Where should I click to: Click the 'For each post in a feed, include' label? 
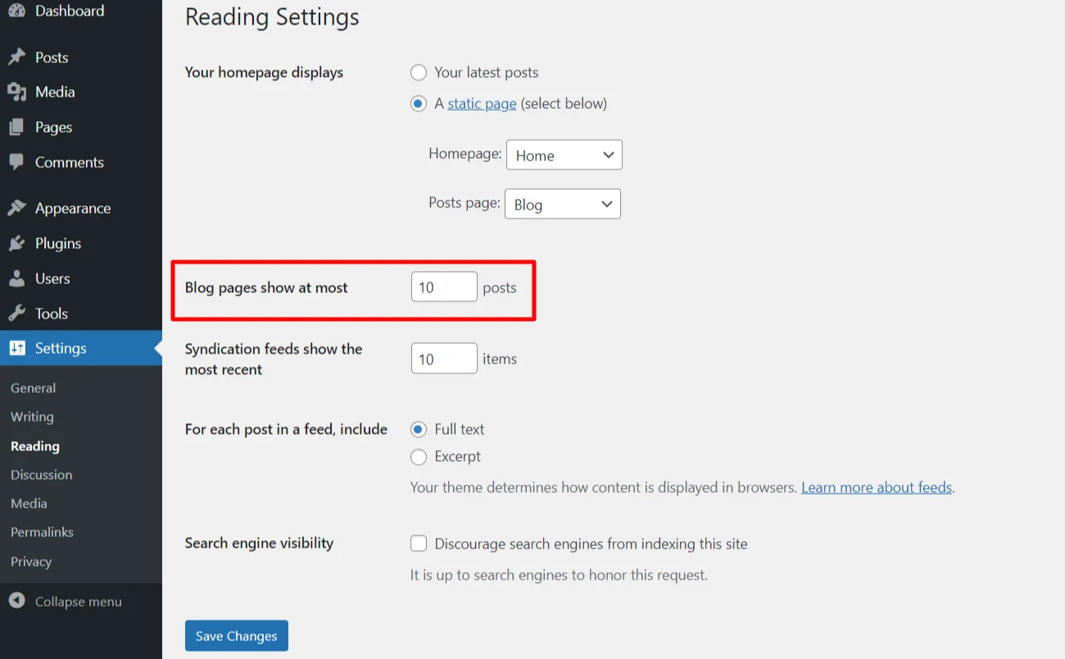[286, 429]
